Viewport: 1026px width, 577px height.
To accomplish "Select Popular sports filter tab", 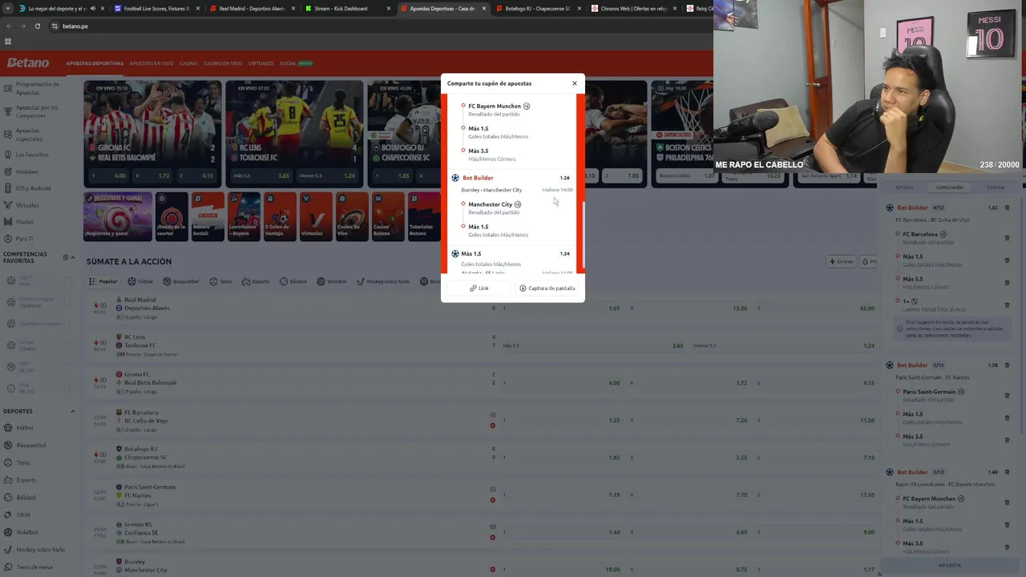I will tap(103, 282).
